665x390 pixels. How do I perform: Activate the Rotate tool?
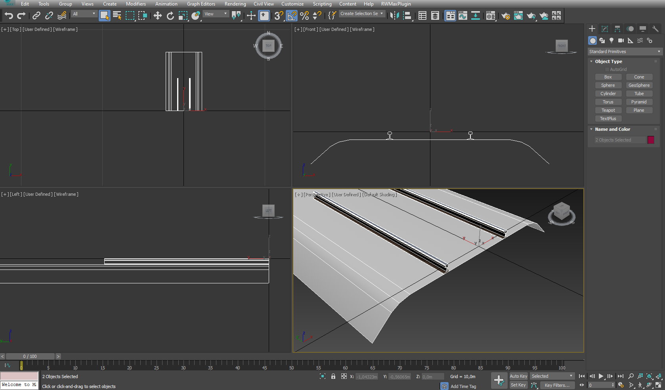point(170,15)
